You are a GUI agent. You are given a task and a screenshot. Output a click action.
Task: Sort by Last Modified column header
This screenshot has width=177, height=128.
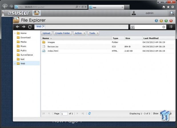click(158, 38)
